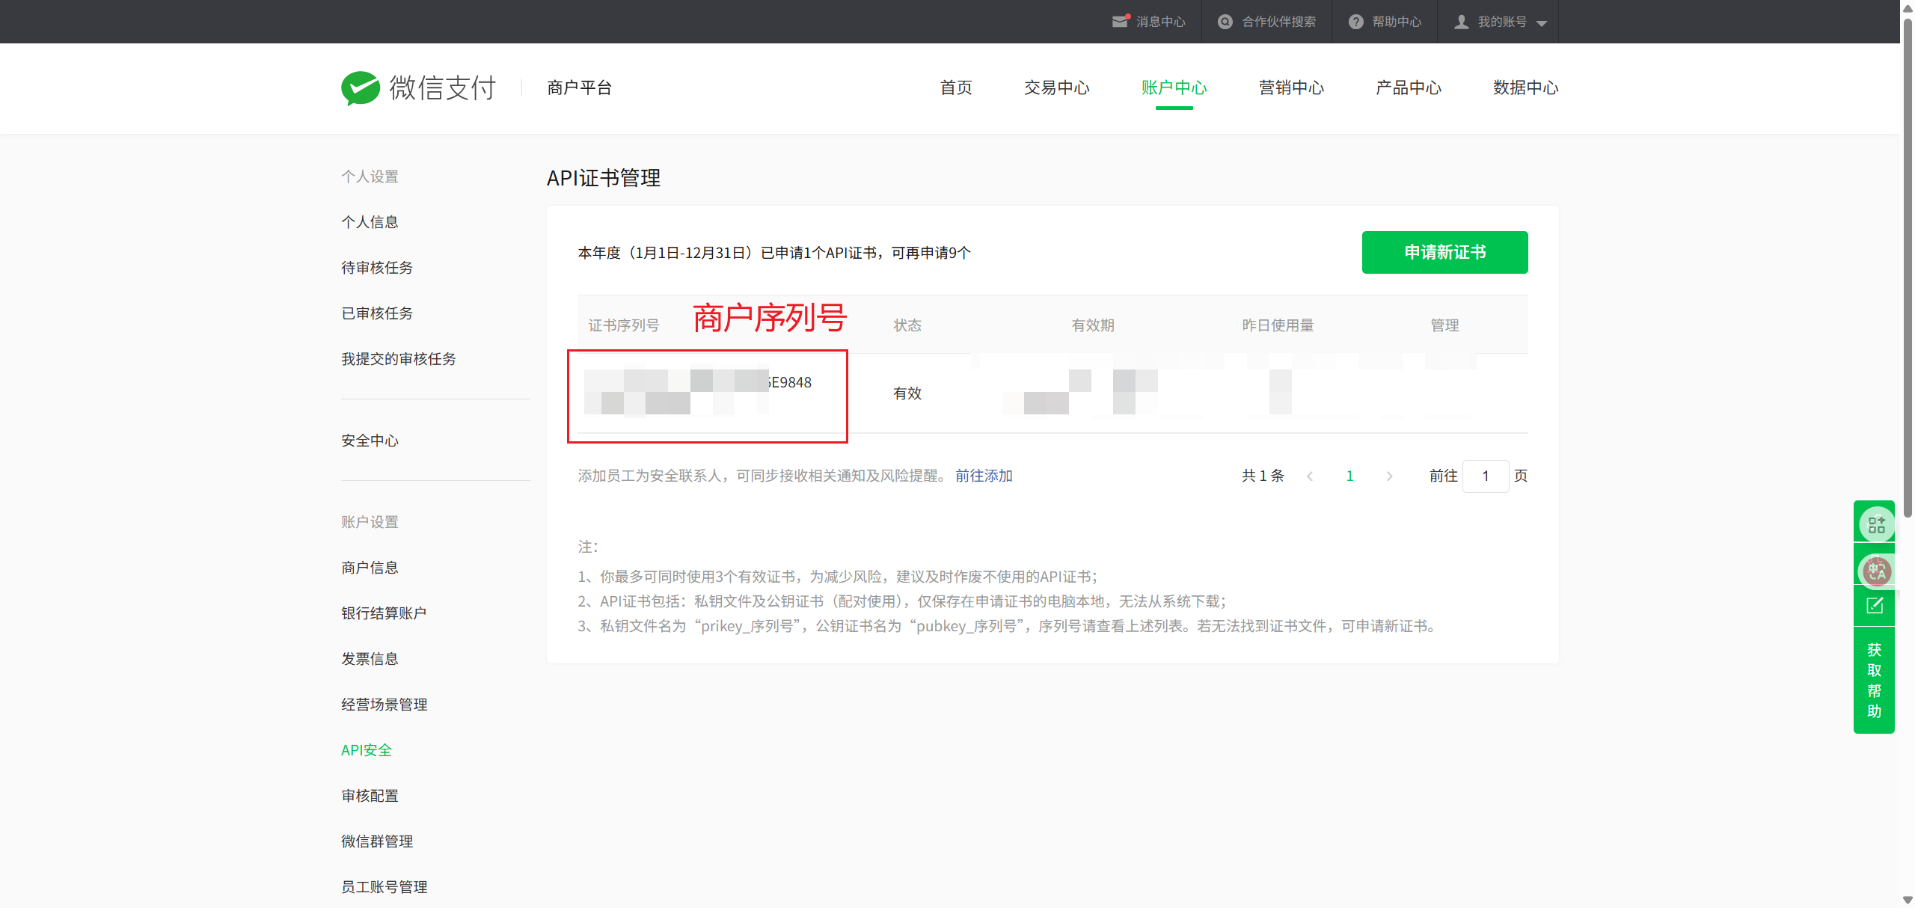Click the partner search icon
This screenshot has height=908, width=1915.
(x=1225, y=22)
